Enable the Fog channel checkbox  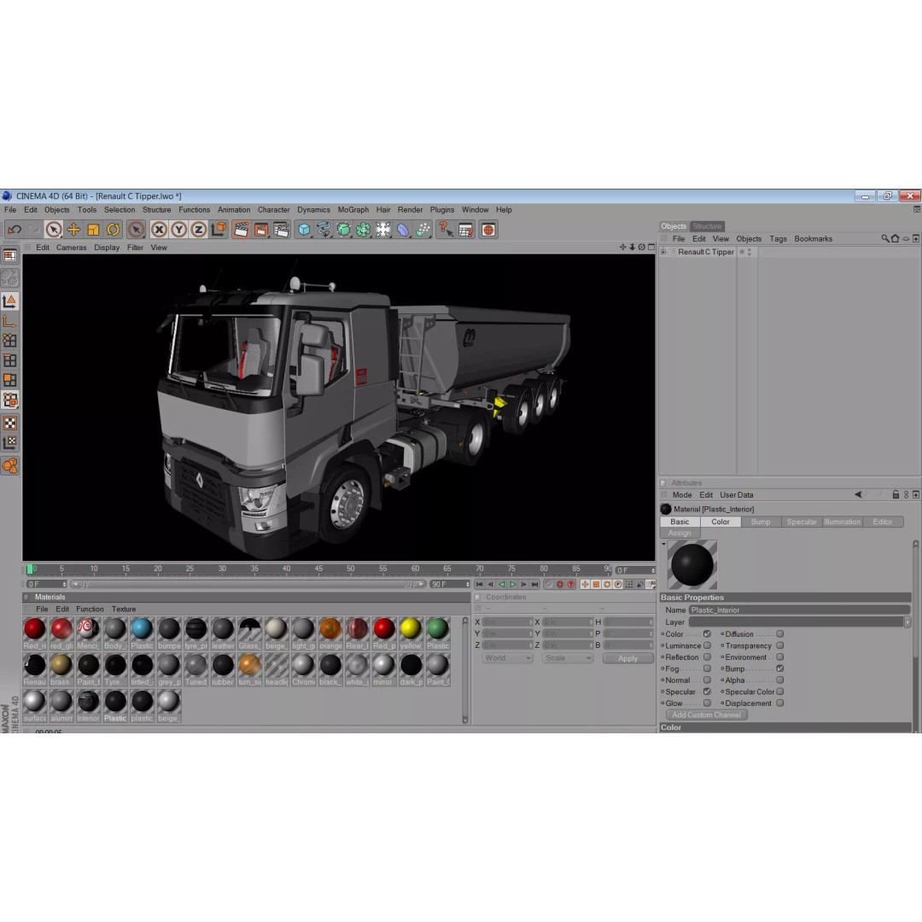click(707, 668)
